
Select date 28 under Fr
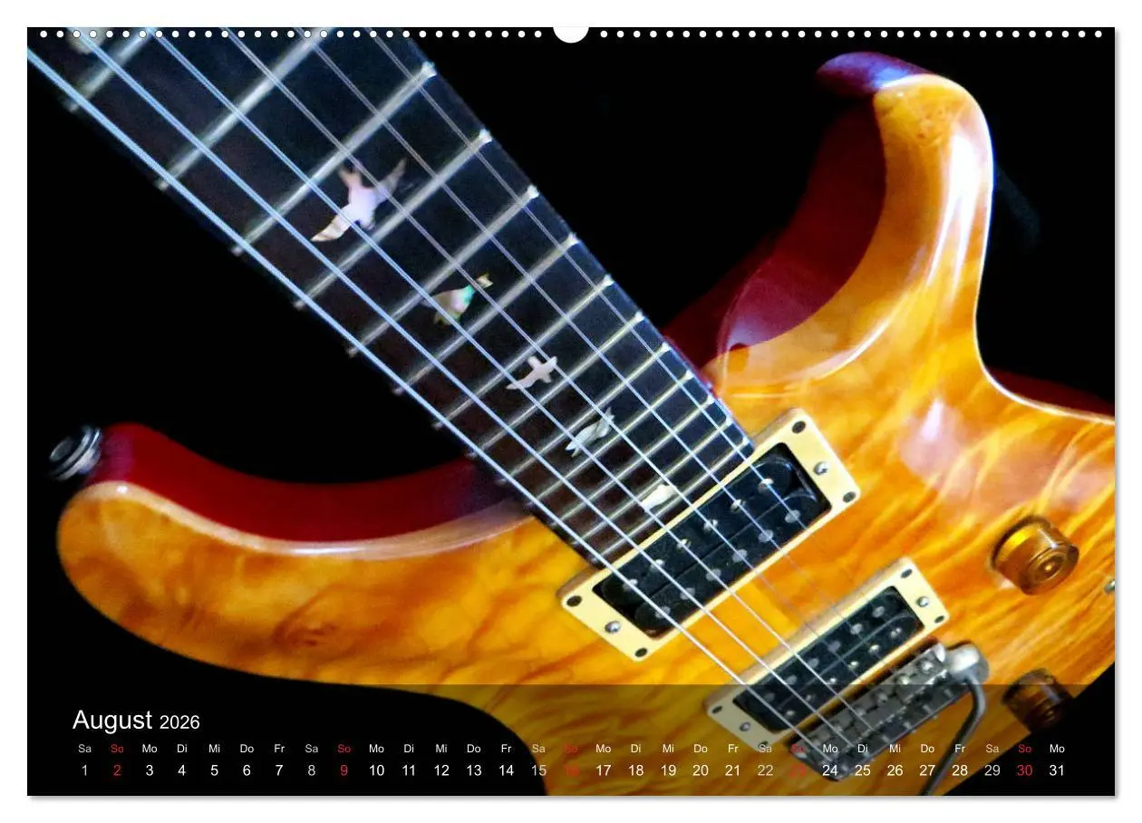click(x=960, y=770)
